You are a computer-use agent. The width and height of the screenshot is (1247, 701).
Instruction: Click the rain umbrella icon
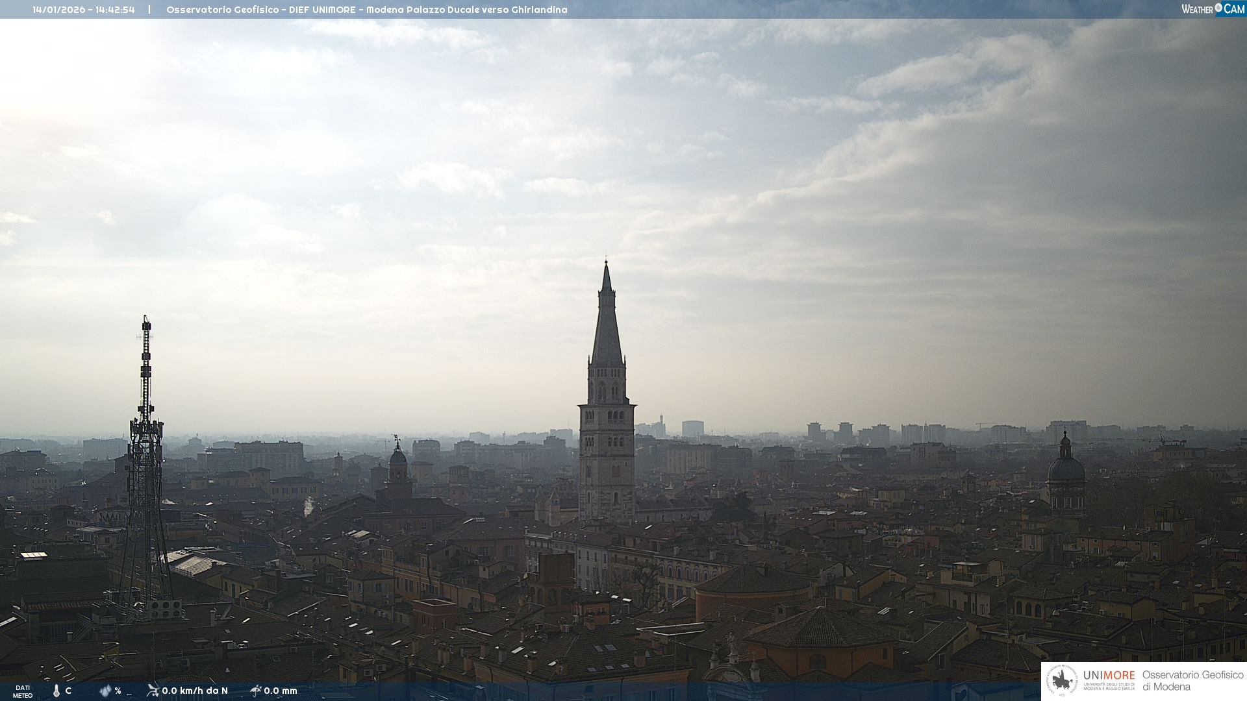coord(255,691)
